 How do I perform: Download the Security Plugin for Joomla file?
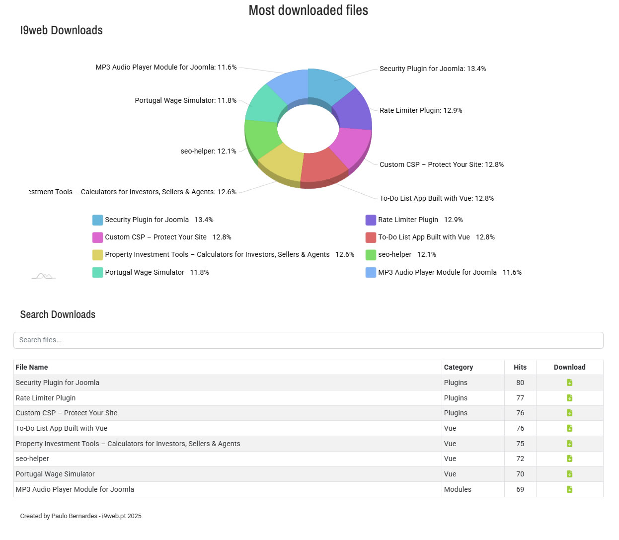569,383
